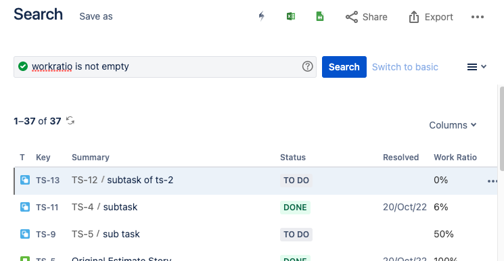The width and height of the screenshot is (504, 261).
Task: Click the lightning bolt automation icon
Action: 262,16
